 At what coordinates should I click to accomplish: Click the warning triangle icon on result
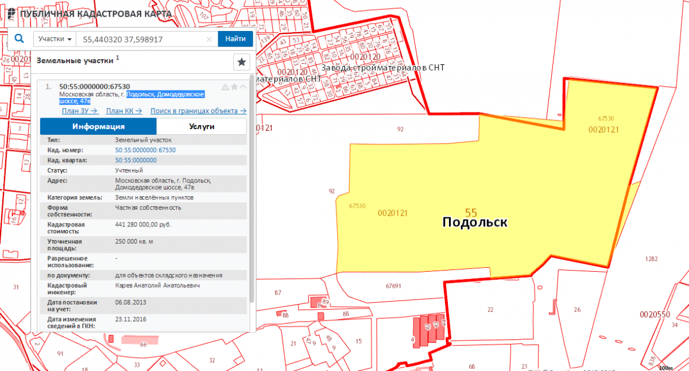coord(225,87)
